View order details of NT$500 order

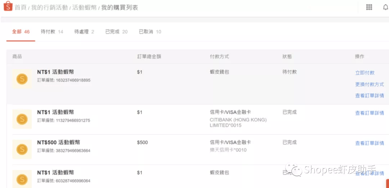click(x=370, y=143)
